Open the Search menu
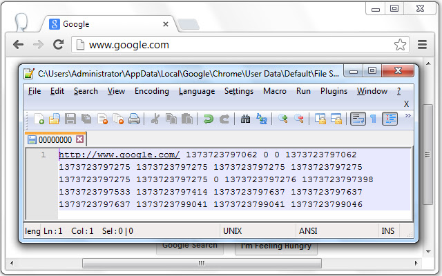Screen dimensions: 442x276 (x=86, y=91)
